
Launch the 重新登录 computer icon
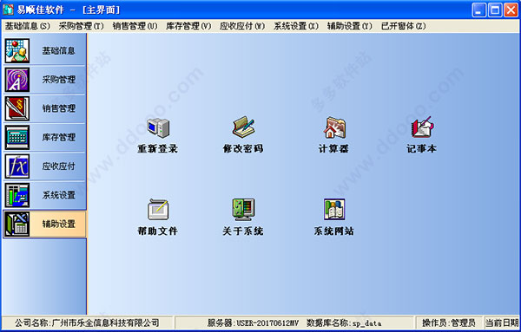pyautogui.click(x=158, y=127)
